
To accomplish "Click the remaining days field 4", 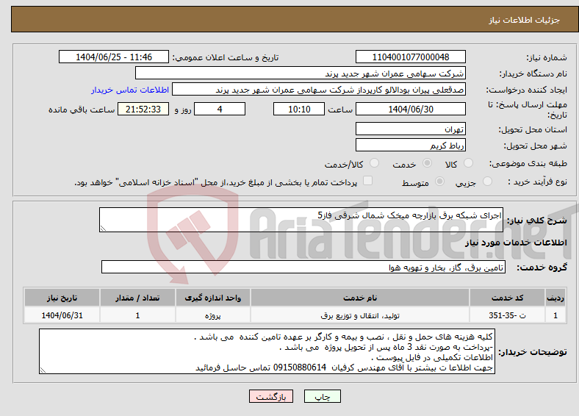I will 220,109.
